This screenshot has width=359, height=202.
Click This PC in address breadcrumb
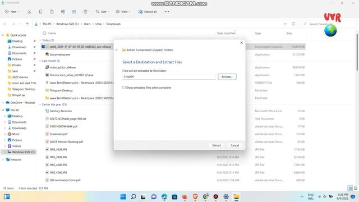(x=47, y=24)
